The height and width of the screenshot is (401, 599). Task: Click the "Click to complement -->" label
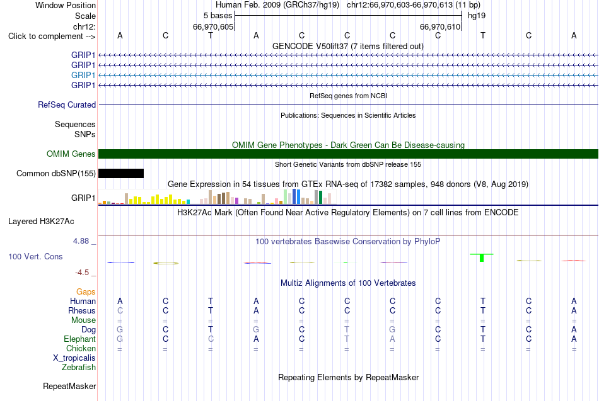click(x=52, y=37)
